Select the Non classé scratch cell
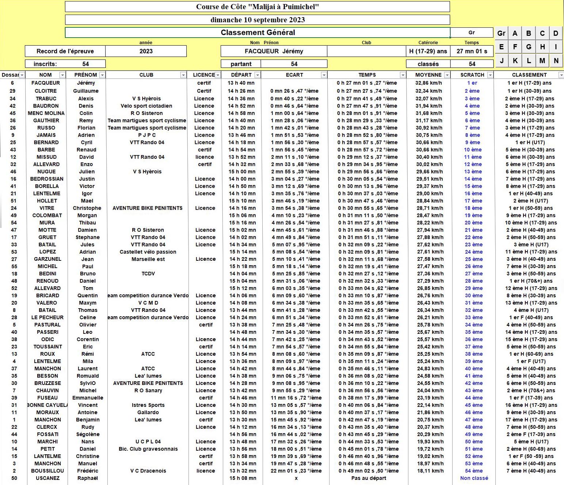The width and height of the screenshot is (564, 485). [x=474, y=478]
